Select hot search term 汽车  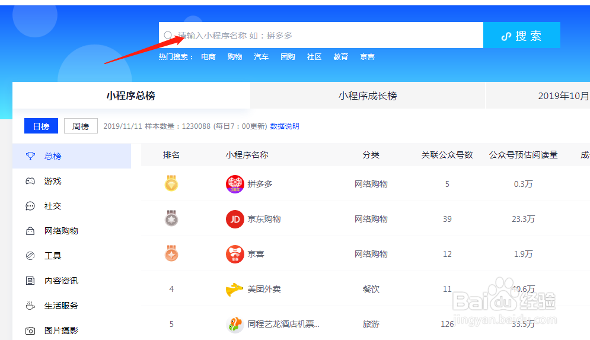261,57
